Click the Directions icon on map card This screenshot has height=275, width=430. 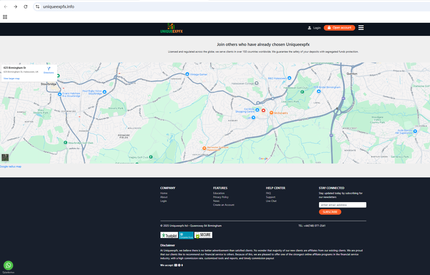tap(49, 70)
